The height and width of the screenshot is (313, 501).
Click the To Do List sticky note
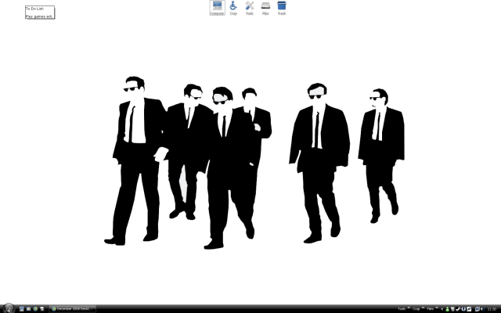pyautogui.click(x=40, y=13)
